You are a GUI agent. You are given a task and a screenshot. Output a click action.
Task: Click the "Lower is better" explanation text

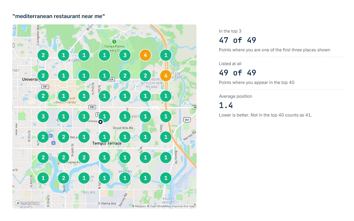(x=265, y=115)
